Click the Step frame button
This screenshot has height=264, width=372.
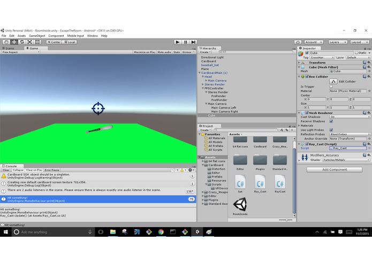click(193, 42)
